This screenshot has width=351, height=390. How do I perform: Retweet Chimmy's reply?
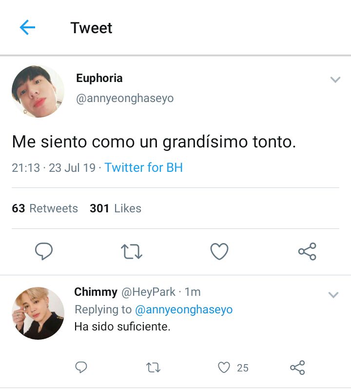click(x=153, y=368)
